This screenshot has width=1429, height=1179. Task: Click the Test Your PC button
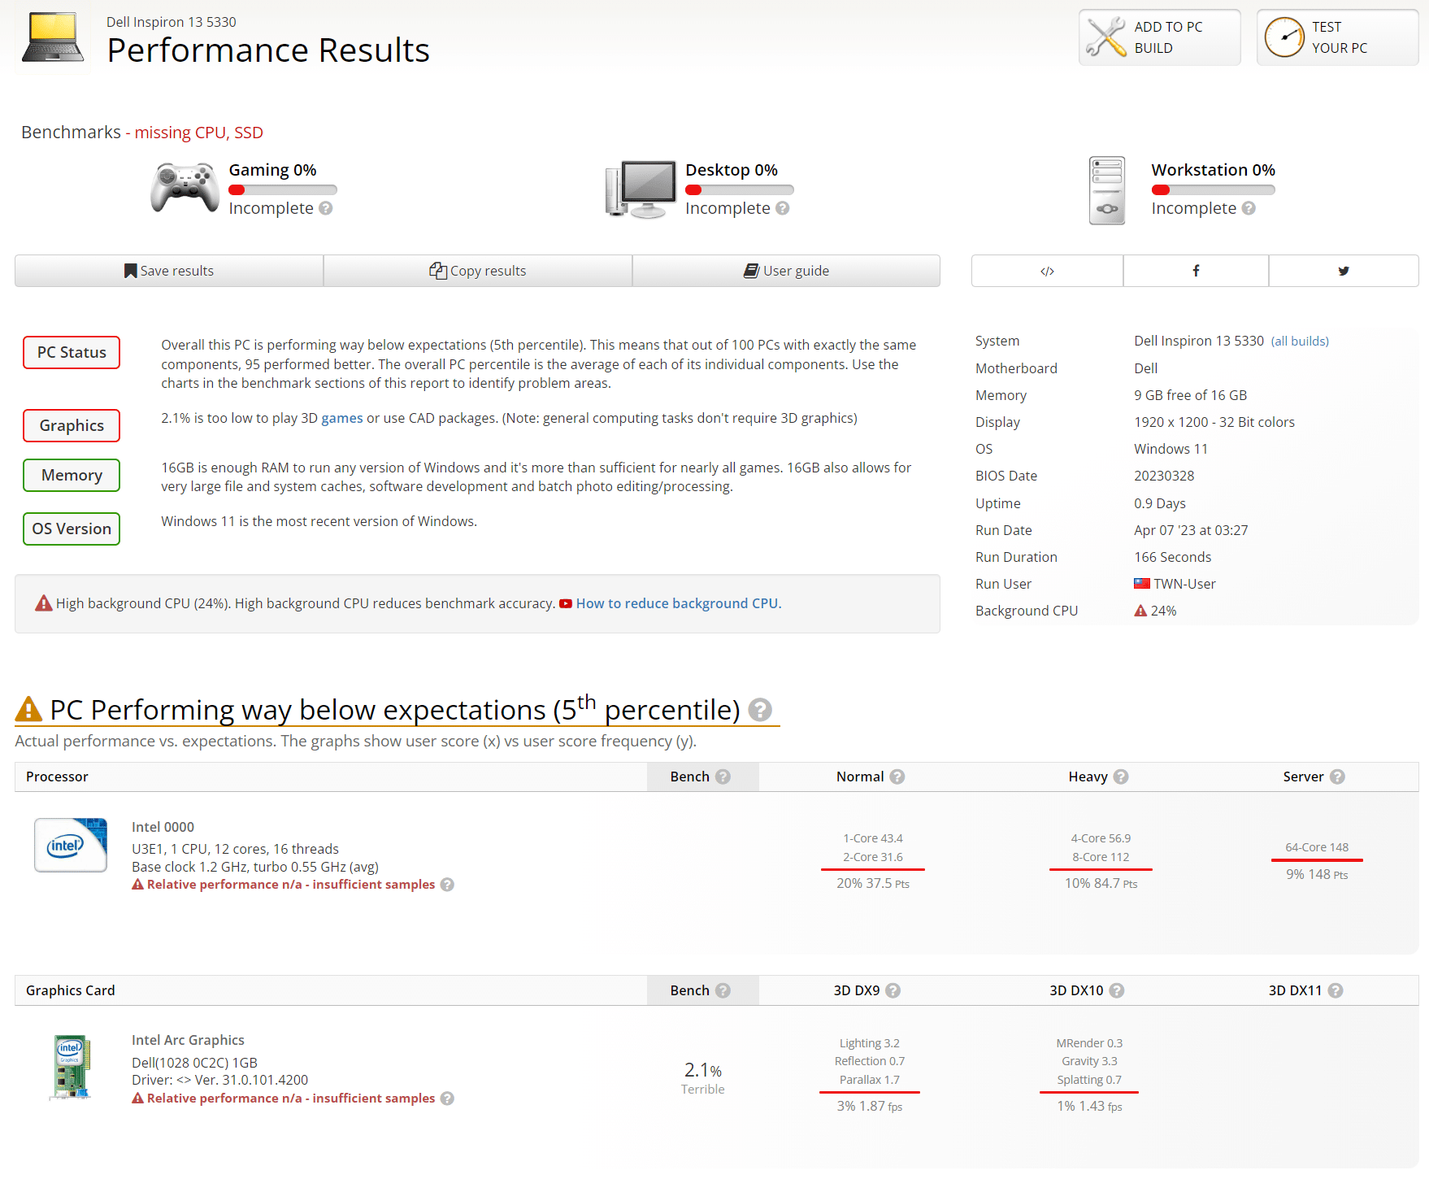click(x=1337, y=37)
